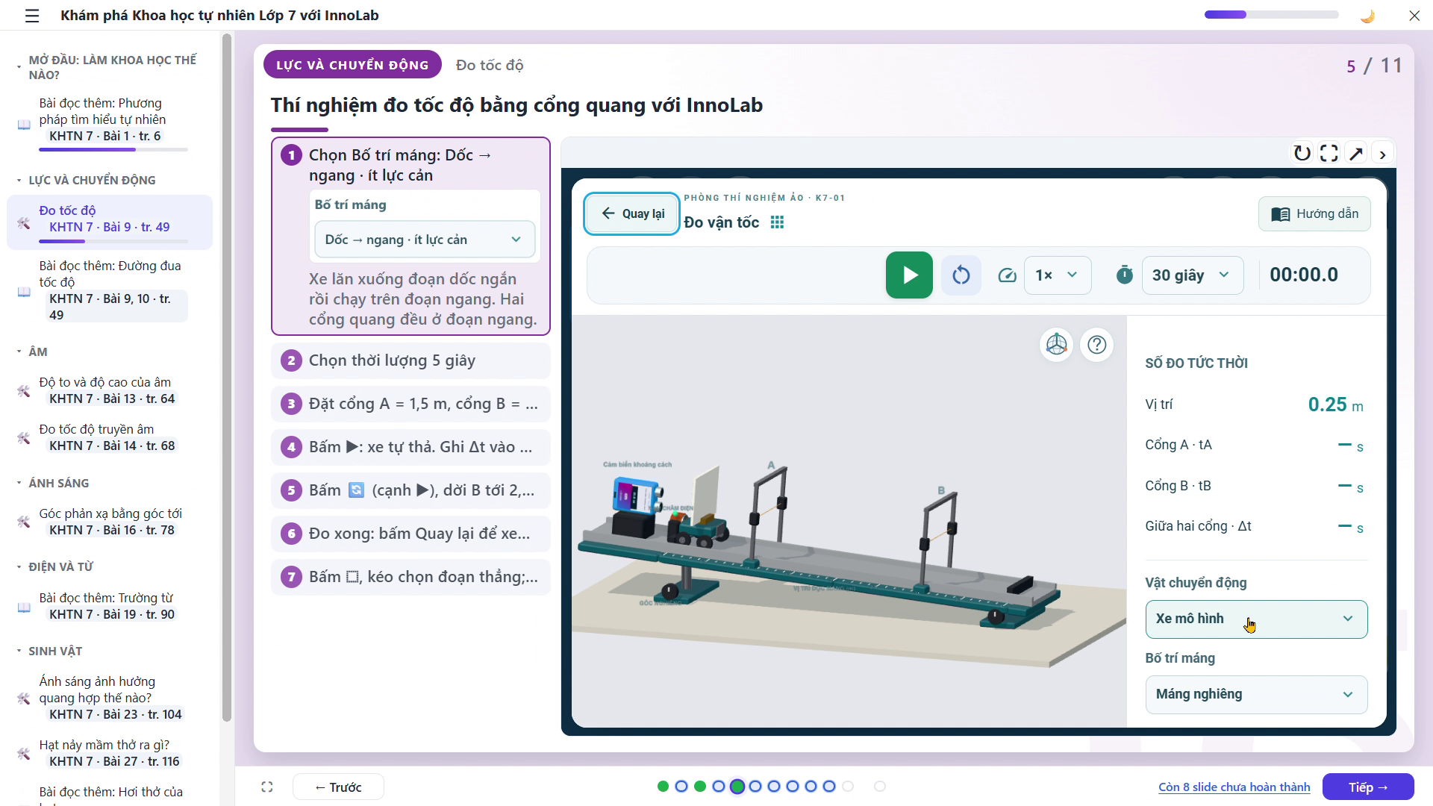Click the Tiếp next button
Image resolution: width=1433 pixels, height=806 pixels.
pos(1368,787)
